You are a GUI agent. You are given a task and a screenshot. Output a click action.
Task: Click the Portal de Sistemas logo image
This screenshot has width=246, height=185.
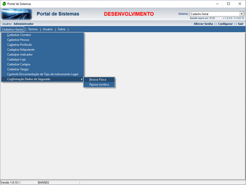(x=17, y=14)
